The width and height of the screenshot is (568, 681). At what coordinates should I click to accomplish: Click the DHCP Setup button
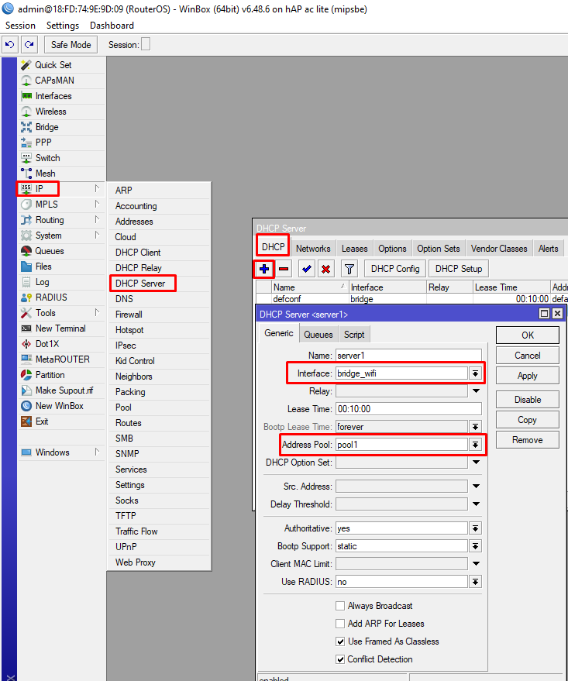point(459,269)
